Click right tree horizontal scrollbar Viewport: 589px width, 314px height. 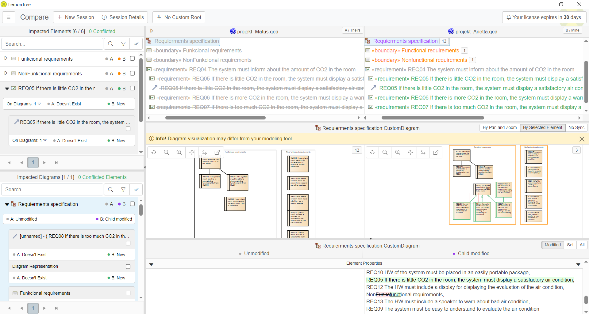[x=433, y=118]
